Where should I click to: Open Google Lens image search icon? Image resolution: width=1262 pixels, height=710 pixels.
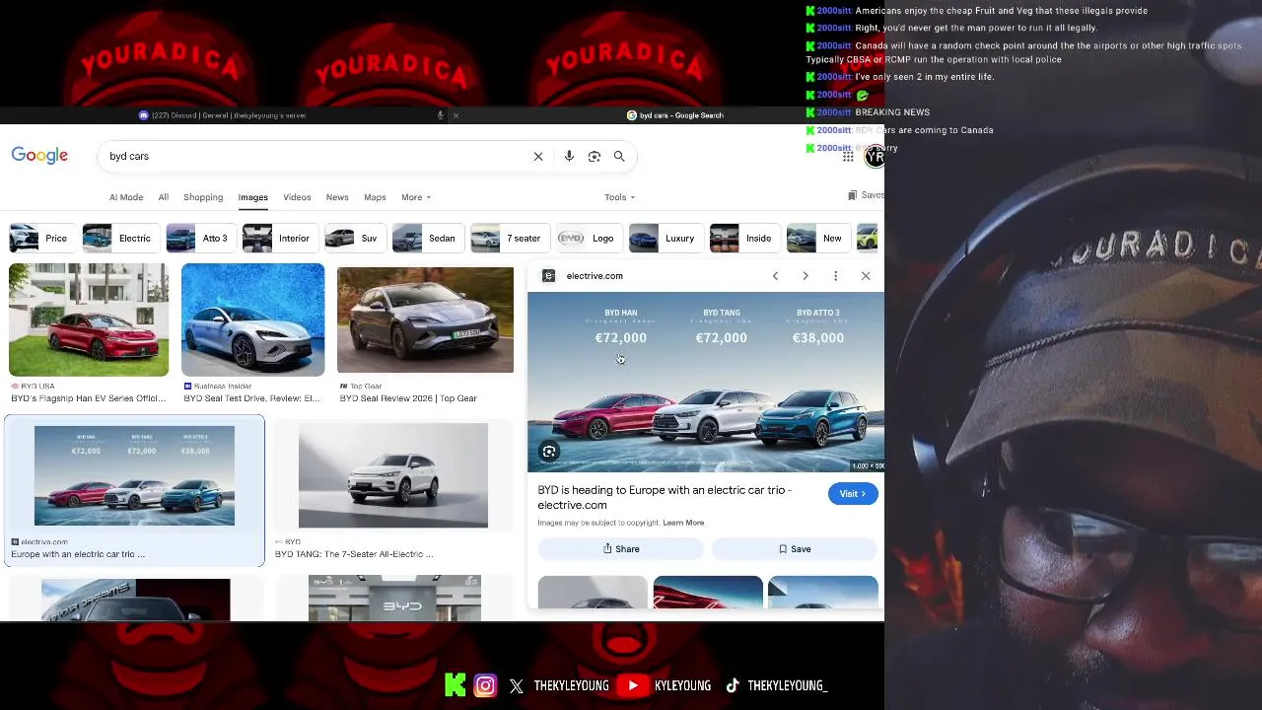point(595,156)
